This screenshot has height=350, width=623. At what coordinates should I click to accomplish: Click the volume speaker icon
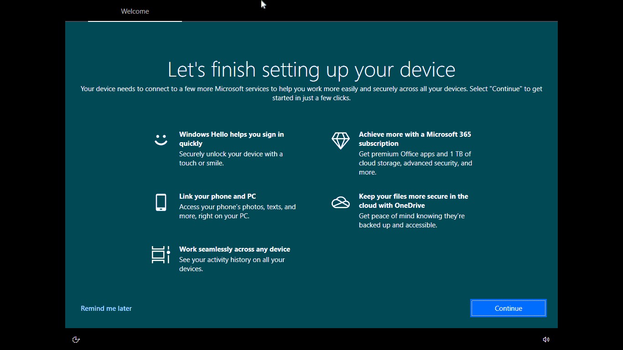point(546,340)
